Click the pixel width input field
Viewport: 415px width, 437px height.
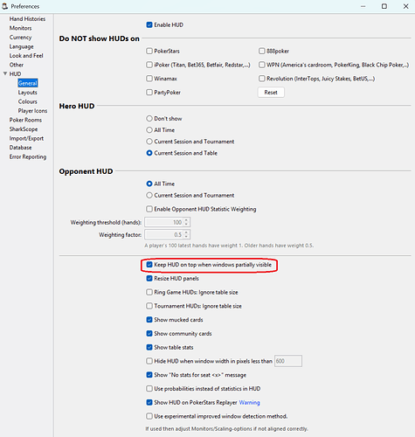click(288, 361)
